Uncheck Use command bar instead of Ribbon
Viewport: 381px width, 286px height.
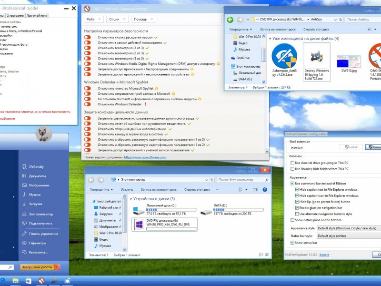point(292,184)
